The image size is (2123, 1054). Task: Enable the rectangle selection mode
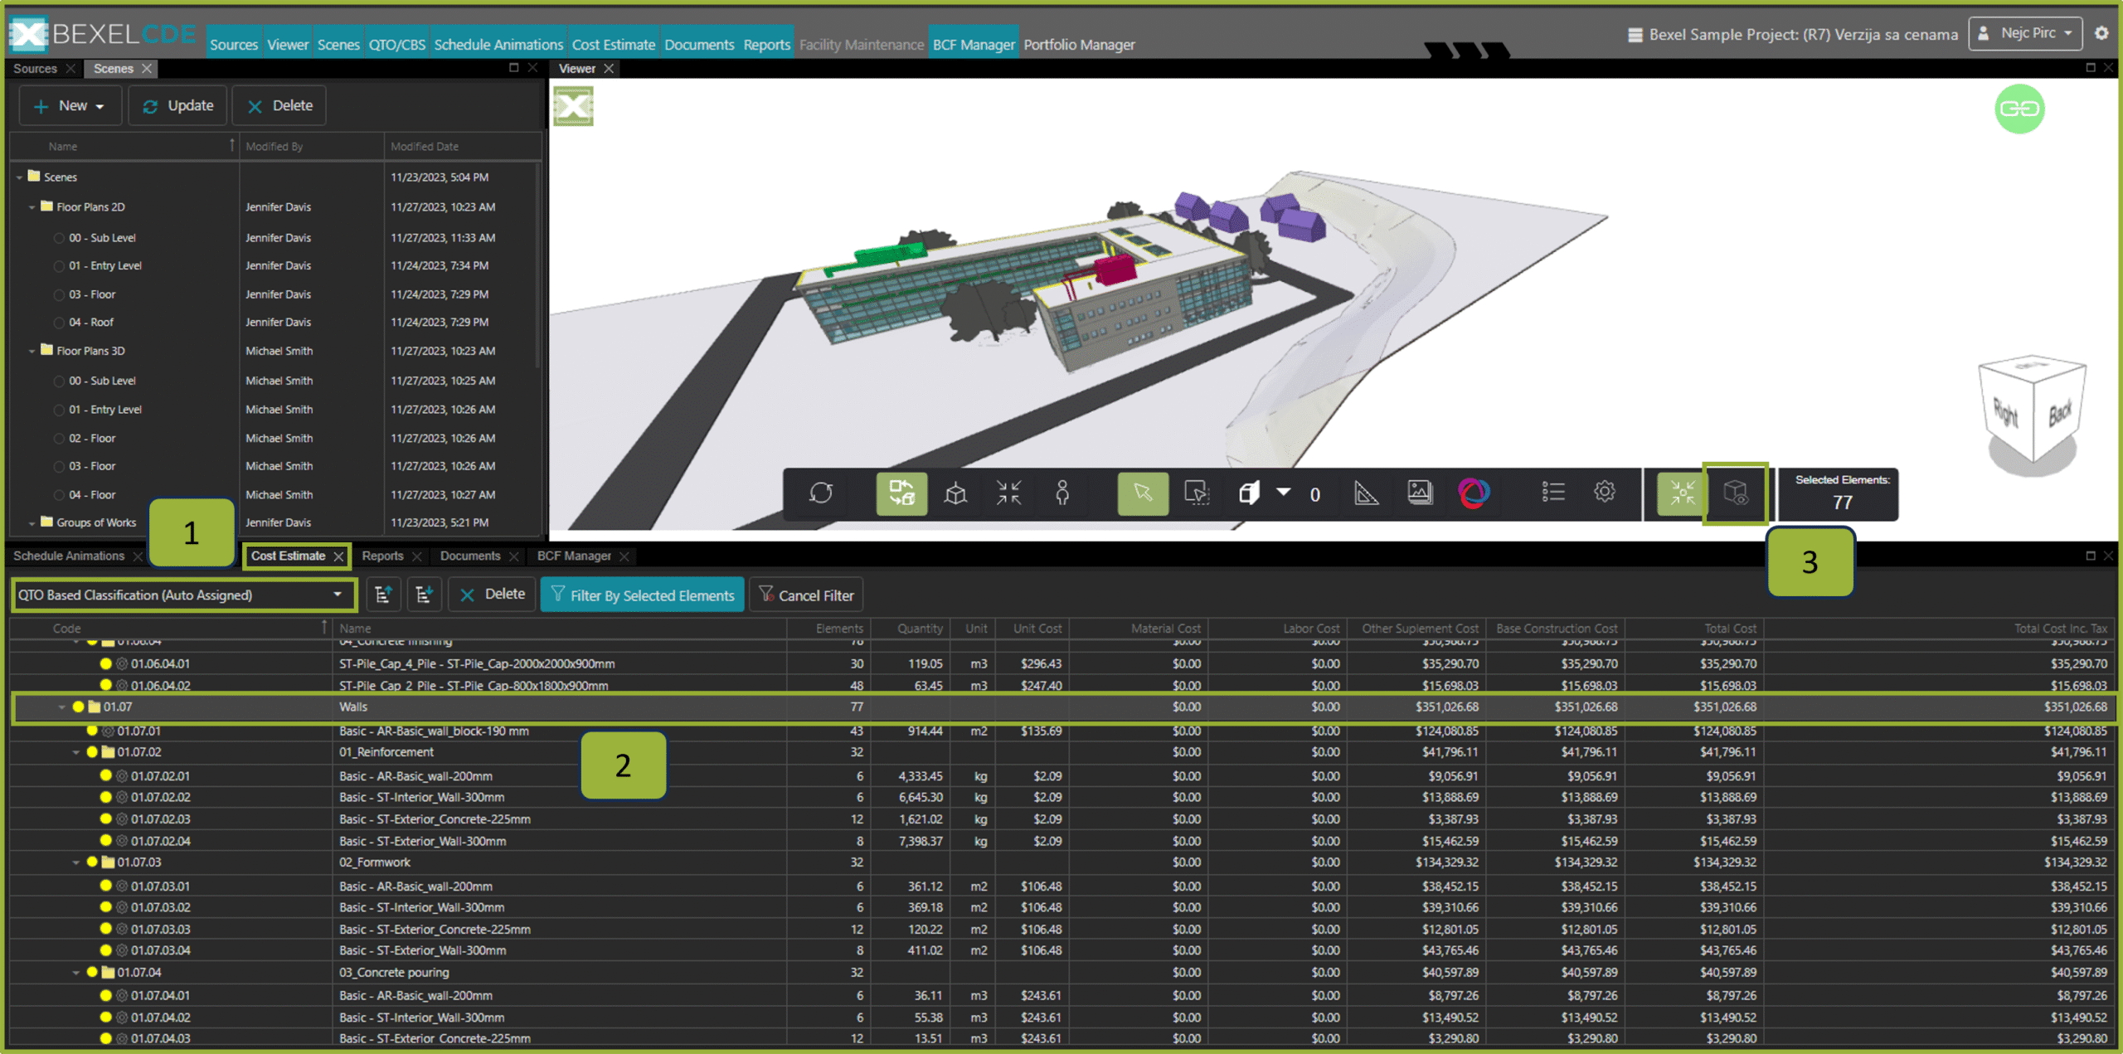pos(1197,494)
